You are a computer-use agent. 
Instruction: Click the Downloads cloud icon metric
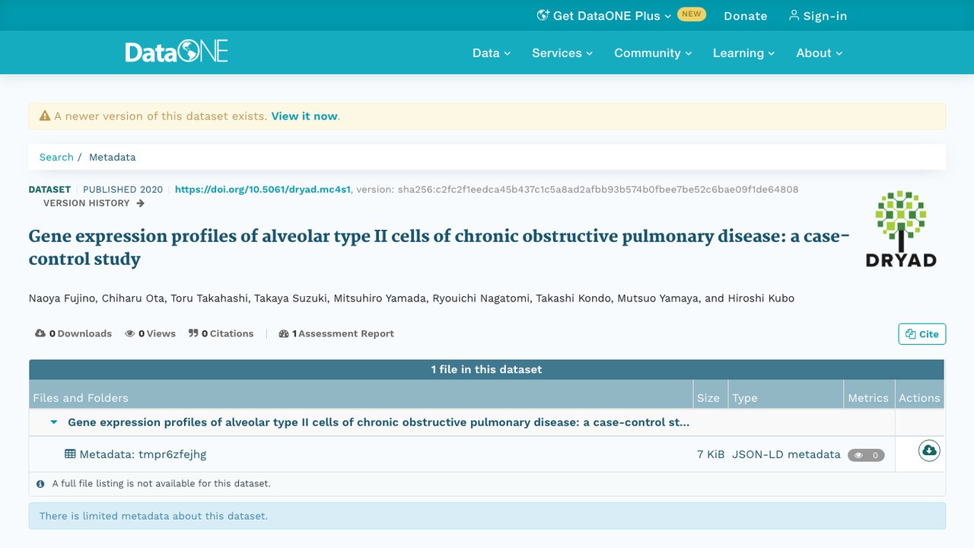(x=40, y=333)
